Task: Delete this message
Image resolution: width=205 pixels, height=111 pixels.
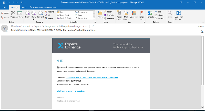Action: (x=13, y=15)
